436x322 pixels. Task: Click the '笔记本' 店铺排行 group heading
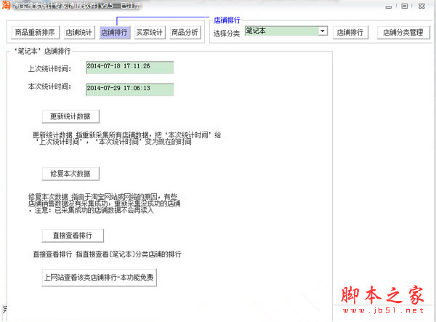(x=42, y=51)
